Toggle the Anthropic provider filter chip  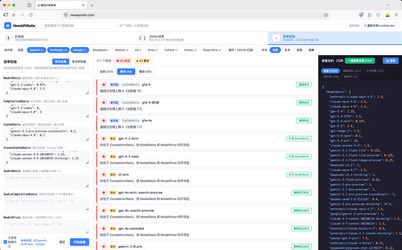point(58,50)
